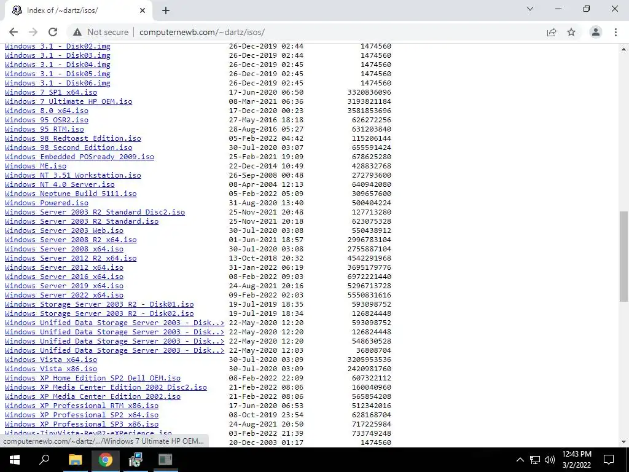Download Windows Neptune Build 5111.iso
Image resolution: width=629 pixels, height=472 pixels.
point(71,194)
